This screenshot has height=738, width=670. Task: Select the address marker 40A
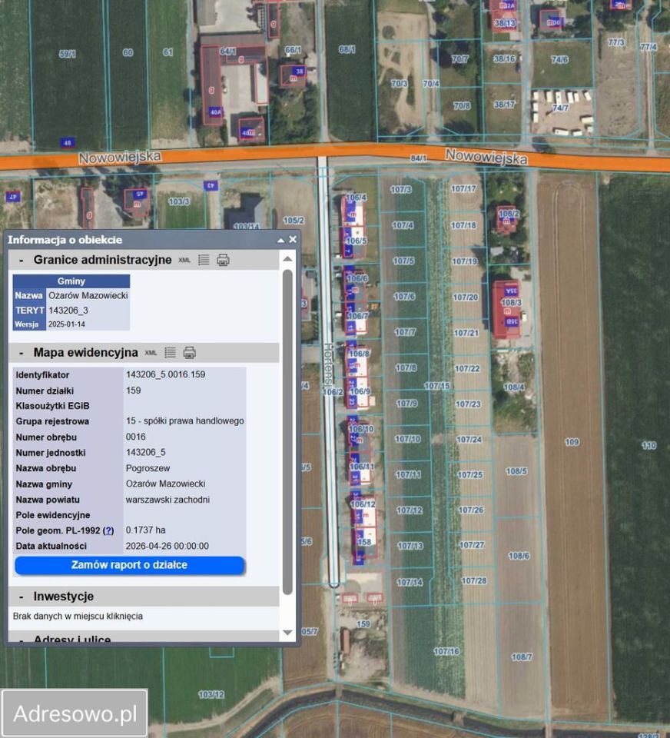point(215,112)
